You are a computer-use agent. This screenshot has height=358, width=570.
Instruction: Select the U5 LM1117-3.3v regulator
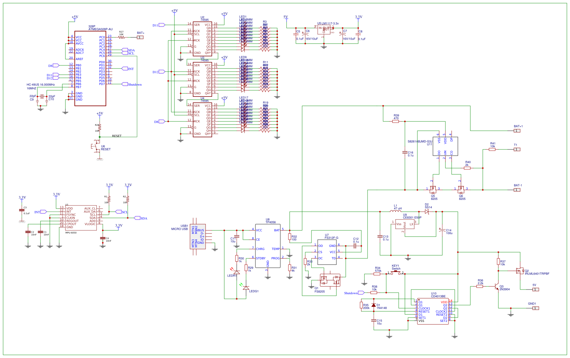(x=324, y=30)
